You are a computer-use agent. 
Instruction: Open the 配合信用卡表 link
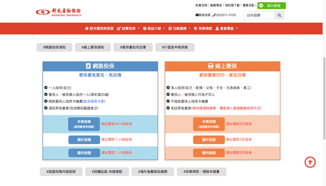point(94,101)
